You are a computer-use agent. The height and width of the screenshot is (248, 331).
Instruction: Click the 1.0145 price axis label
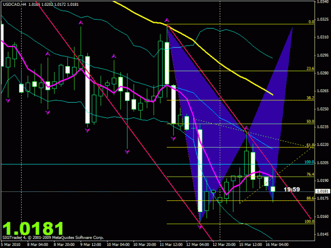click(x=323, y=234)
